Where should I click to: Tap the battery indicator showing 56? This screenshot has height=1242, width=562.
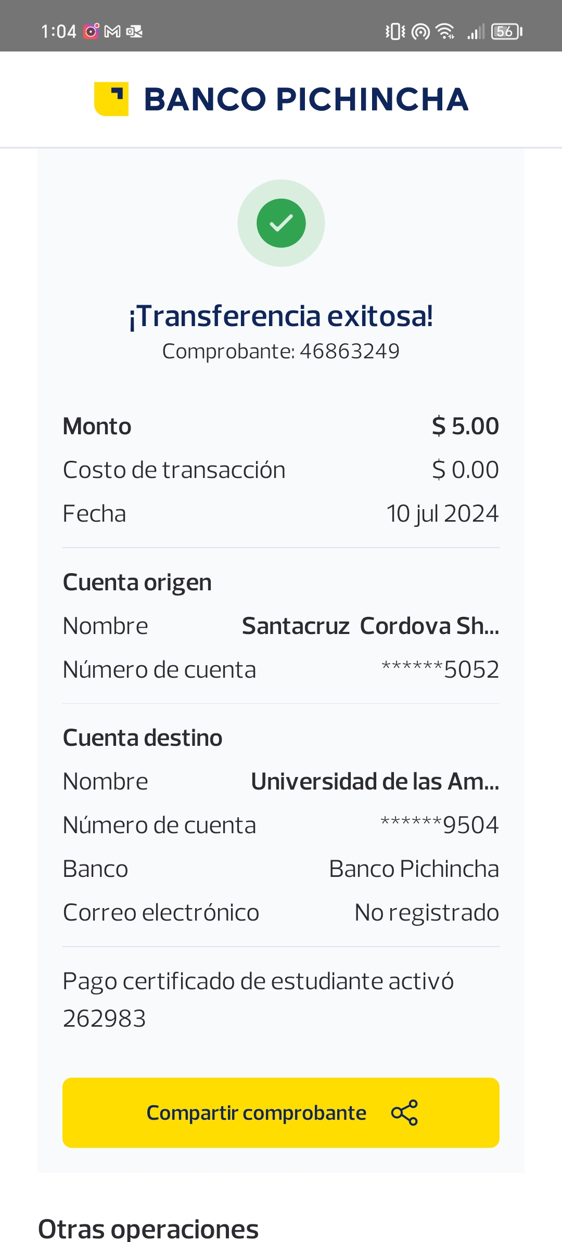[506, 32]
